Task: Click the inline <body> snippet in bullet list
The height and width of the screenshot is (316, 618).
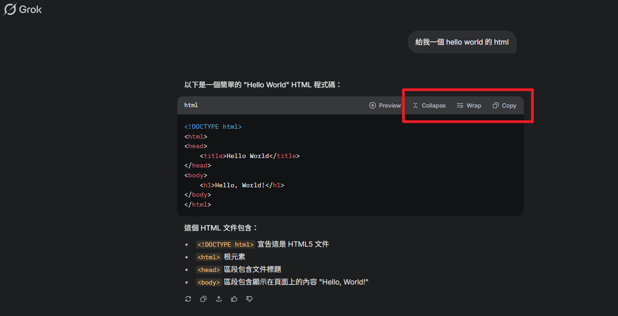Action: [208, 282]
